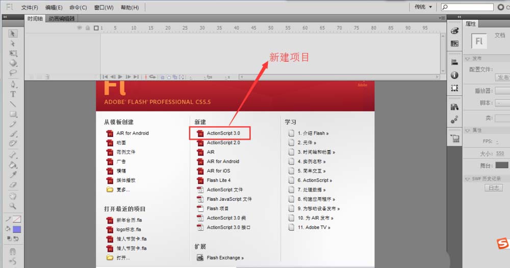Select the Subselection tool

(x=13, y=43)
